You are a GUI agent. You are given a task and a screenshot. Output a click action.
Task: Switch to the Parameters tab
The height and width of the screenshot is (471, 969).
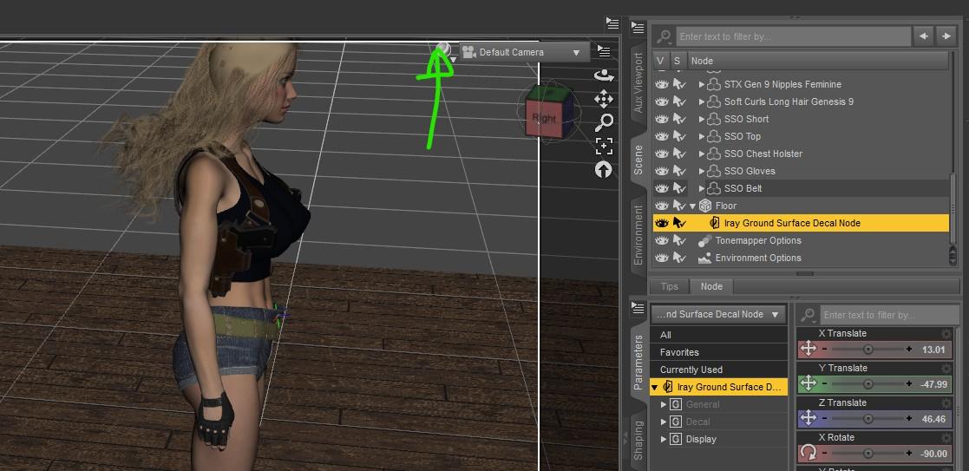(638, 363)
